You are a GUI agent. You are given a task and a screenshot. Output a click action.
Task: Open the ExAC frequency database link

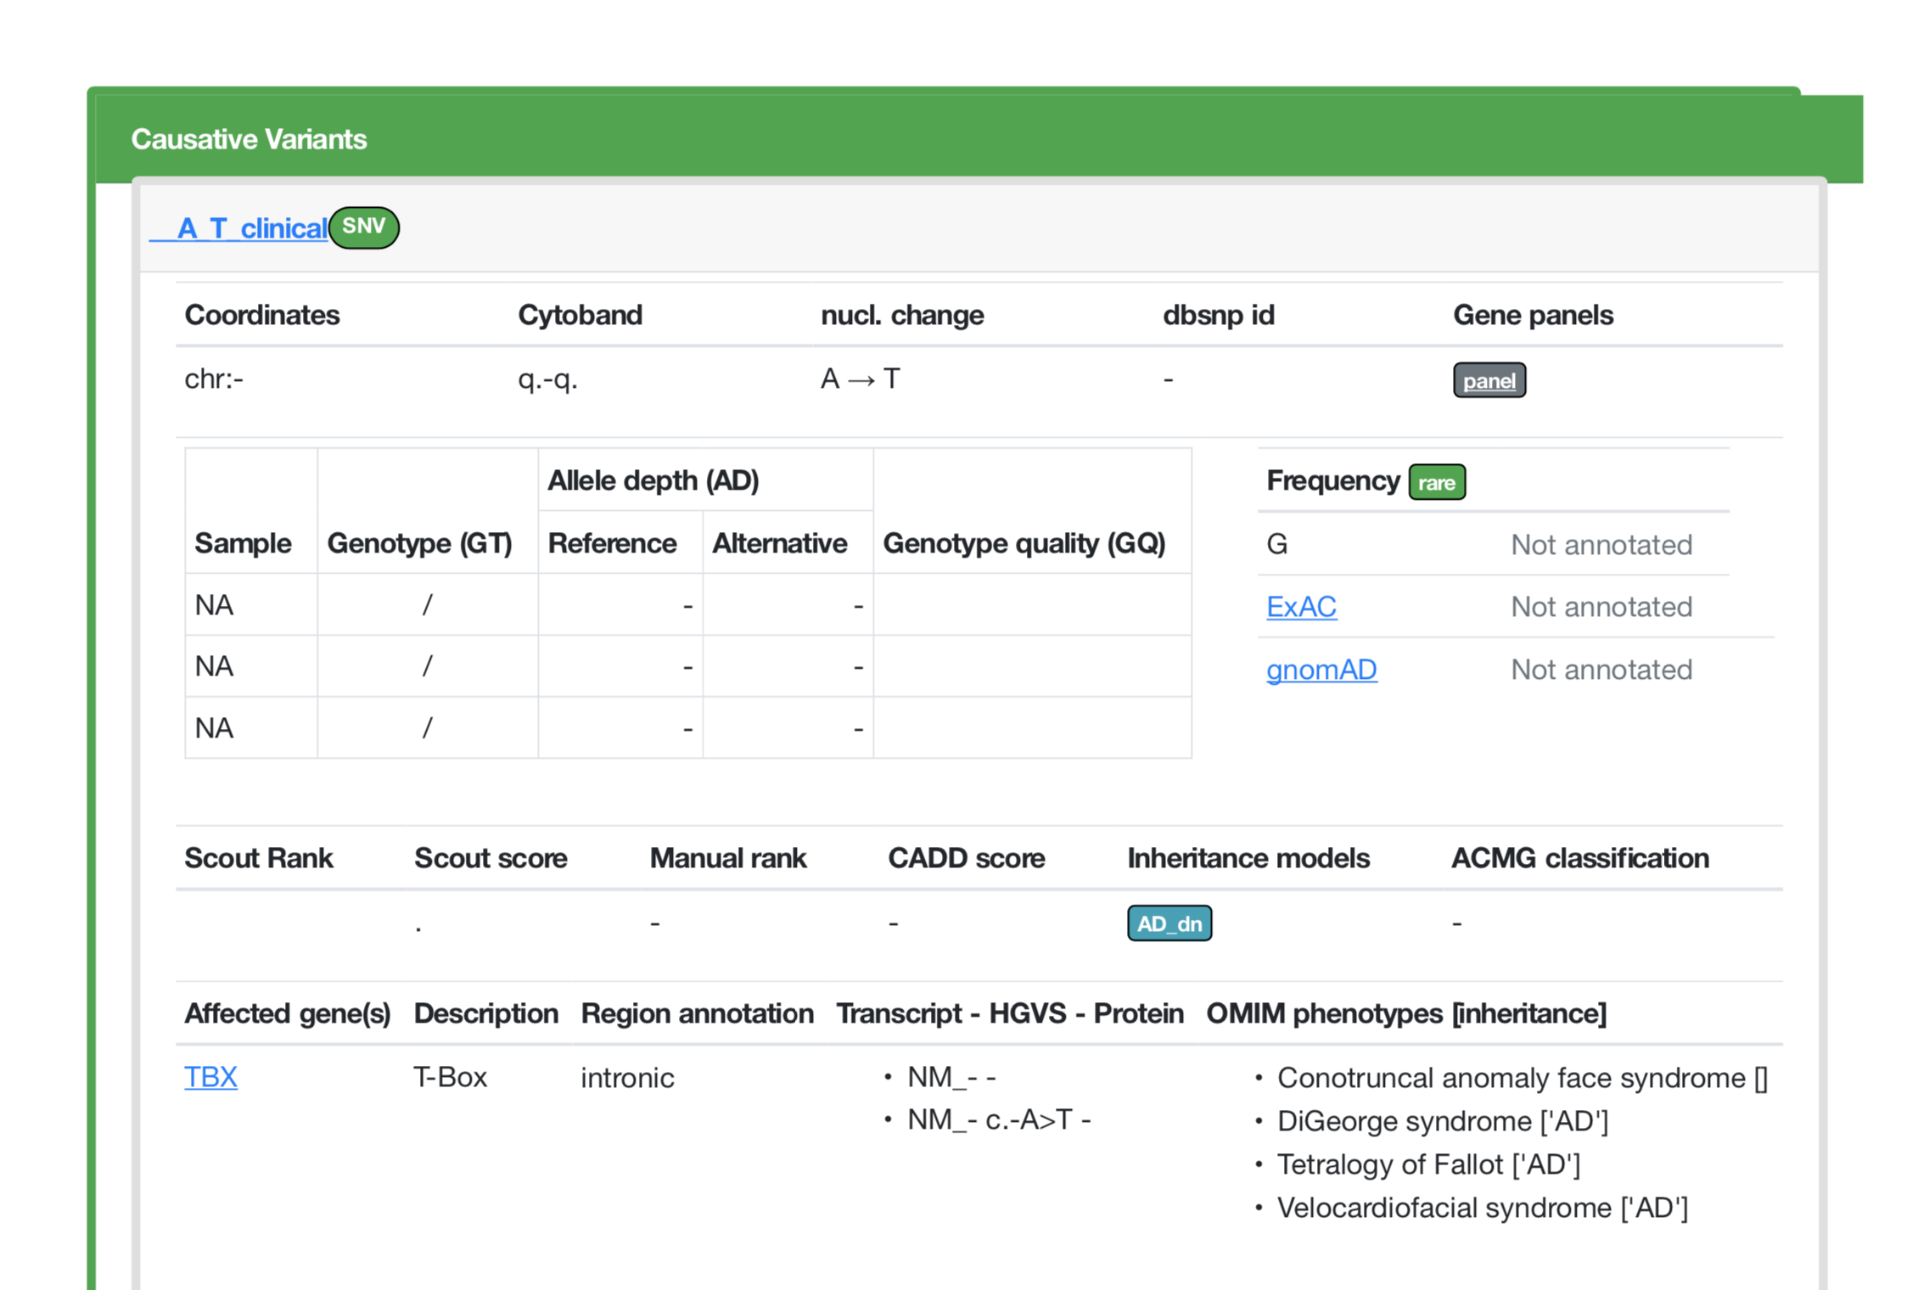click(x=1302, y=607)
